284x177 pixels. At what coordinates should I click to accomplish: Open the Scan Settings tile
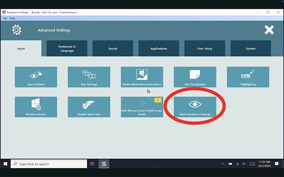point(89,77)
